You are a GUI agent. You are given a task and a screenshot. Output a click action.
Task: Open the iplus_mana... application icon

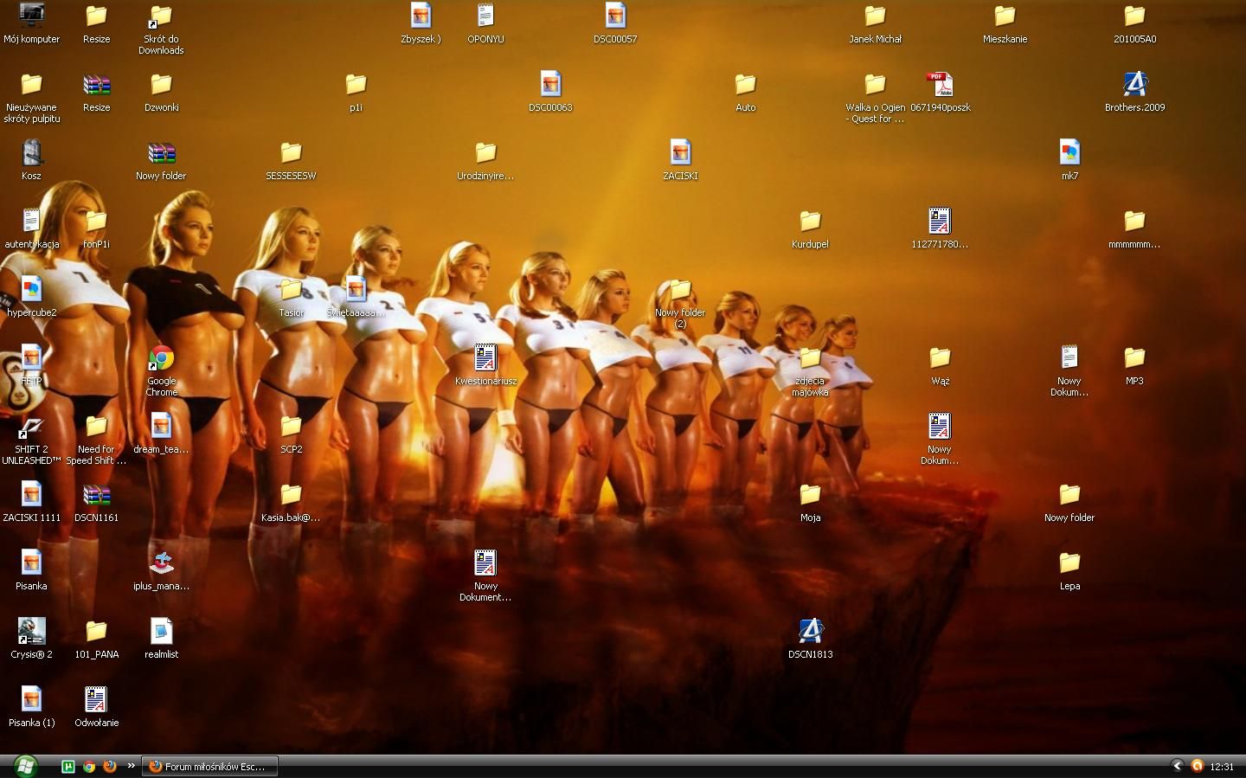[161, 563]
